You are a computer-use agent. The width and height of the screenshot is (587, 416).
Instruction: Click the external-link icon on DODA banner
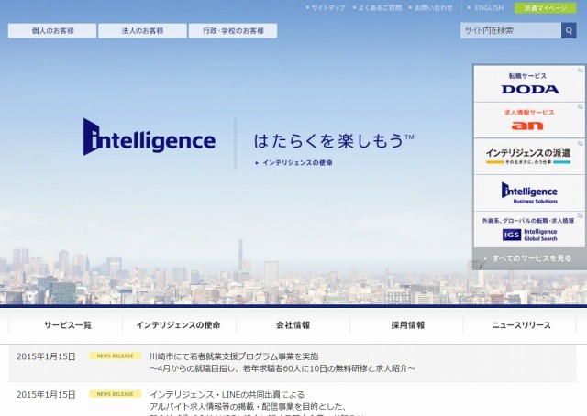point(581,71)
